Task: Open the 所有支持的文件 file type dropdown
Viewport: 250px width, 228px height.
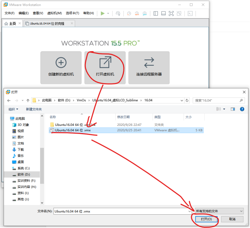Action: tap(219, 211)
